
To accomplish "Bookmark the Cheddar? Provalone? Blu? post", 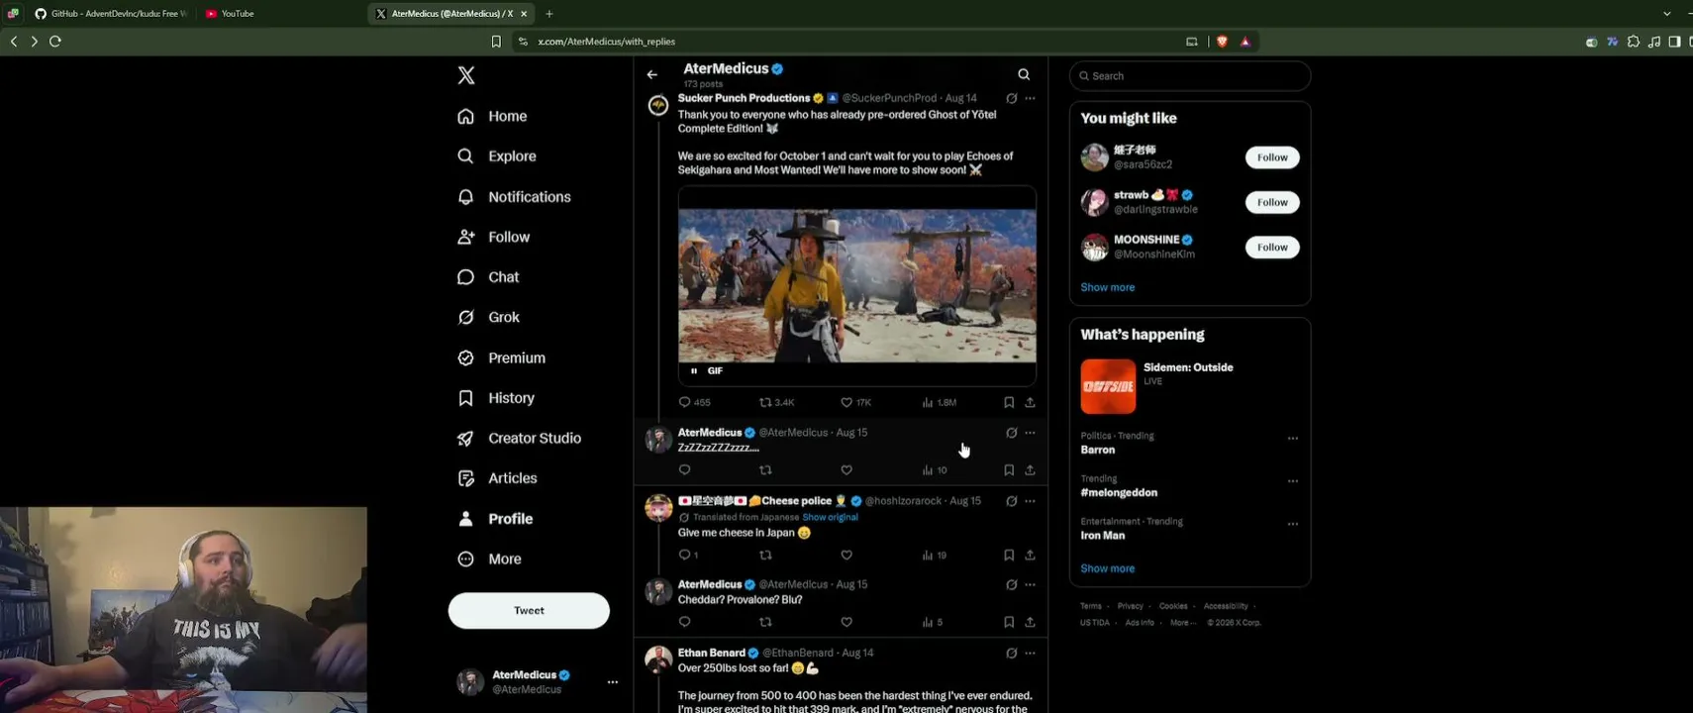I will click(x=1009, y=622).
